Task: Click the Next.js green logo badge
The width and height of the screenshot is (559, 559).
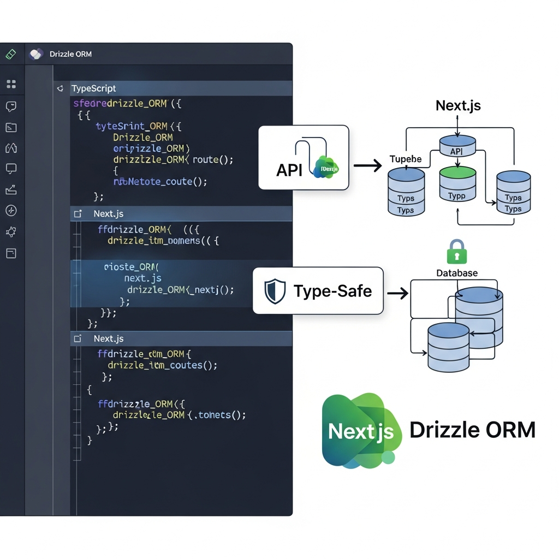Action: coord(361,431)
